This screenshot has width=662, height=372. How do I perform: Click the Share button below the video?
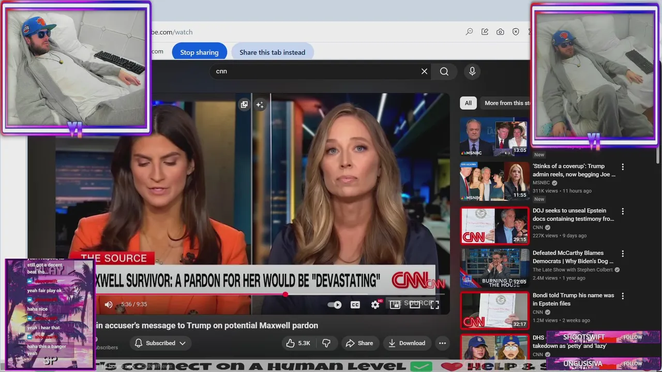click(x=359, y=343)
